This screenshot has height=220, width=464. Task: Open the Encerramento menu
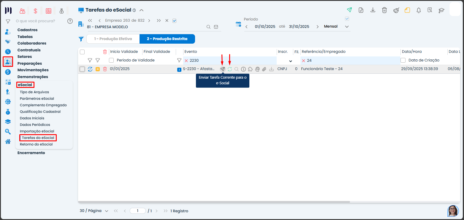[31, 153]
